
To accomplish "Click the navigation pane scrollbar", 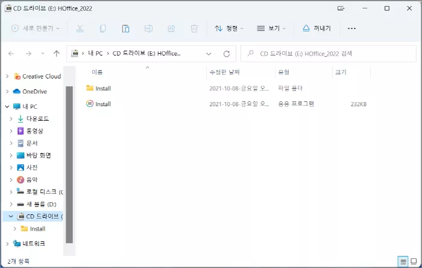I will pyautogui.click(x=69, y=165).
